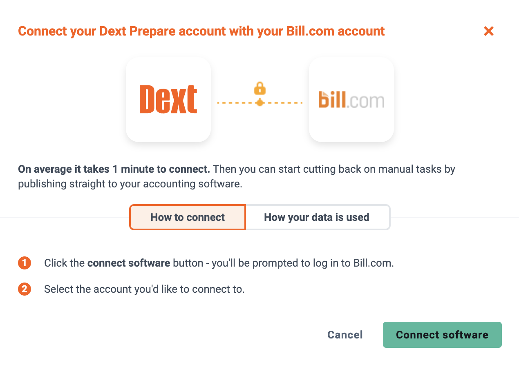The height and width of the screenshot is (365, 519).
Task: Click the padlock icon between the logos
Action: (260, 88)
